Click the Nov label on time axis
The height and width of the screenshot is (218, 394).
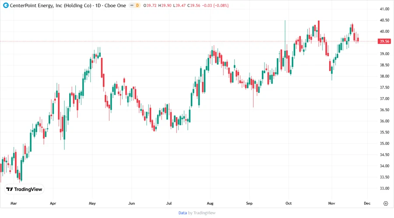[x=331, y=203]
